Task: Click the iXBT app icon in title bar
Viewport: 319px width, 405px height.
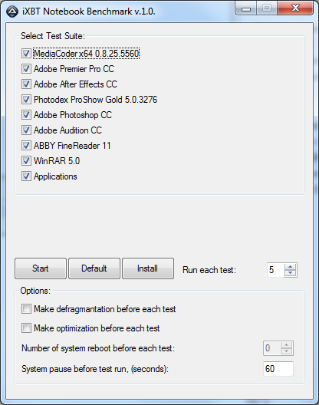Action: pyautogui.click(x=12, y=12)
